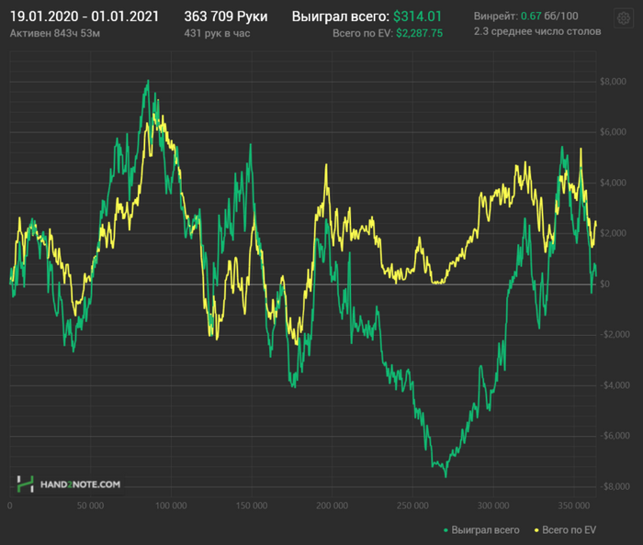Click the total winnings value $314.01
This screenshot has width=643, height=545.
(417, 17)
